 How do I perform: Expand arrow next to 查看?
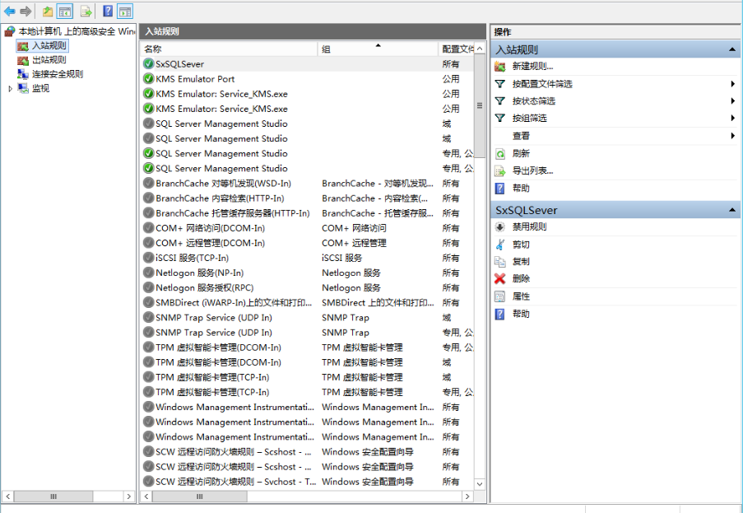[732, 136]
